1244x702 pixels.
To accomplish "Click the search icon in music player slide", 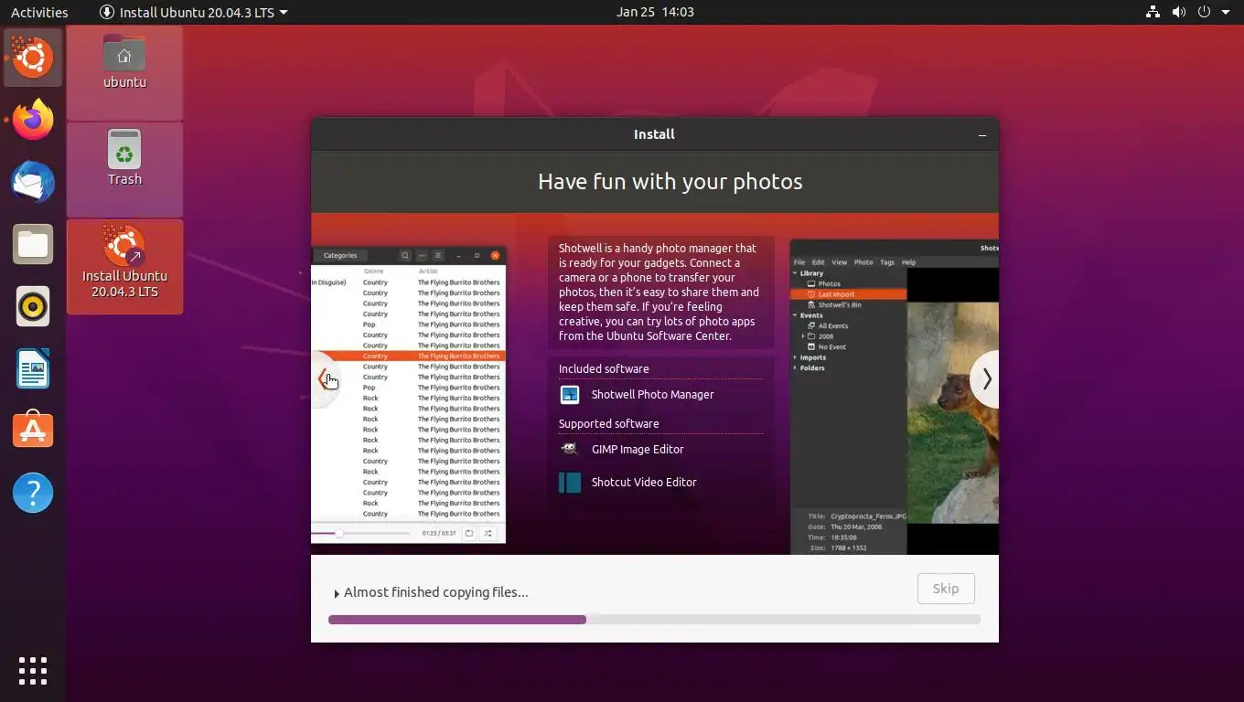I will (405, 255).
